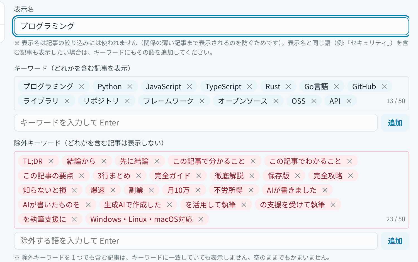Delete the 徹底解説 exclusion tag
Screen dimensions: 418x262
[x=252, y=176]
